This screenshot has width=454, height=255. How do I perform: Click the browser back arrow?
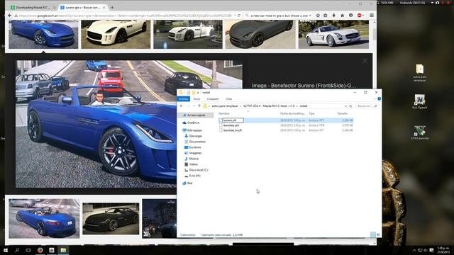pyautogui.click(x=9, y=16)
